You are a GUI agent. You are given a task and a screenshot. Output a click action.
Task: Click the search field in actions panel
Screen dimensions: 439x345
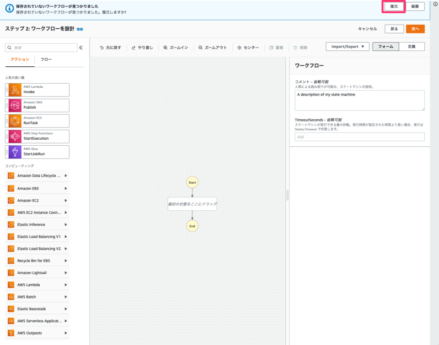(x=41, y=48)
